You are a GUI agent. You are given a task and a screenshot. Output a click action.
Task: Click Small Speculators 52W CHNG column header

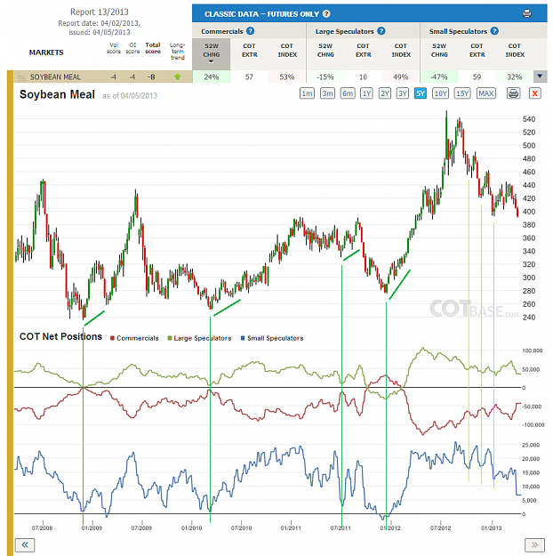(x=439, y=51)
